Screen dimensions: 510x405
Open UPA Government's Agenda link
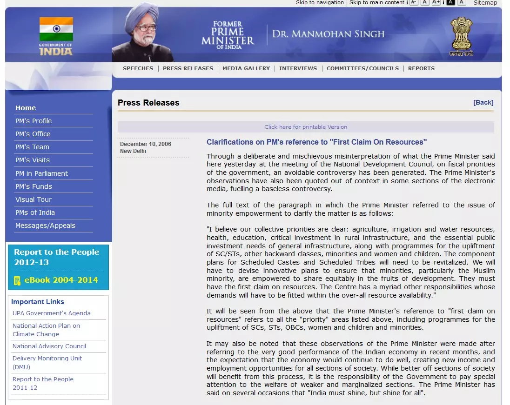(51, 313)
